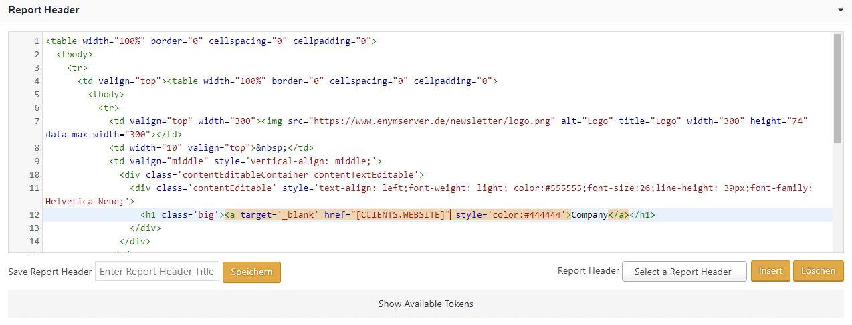This screenshot has height=325, width=852.
Task: Click the Löschen button
Action: [819, 270]
